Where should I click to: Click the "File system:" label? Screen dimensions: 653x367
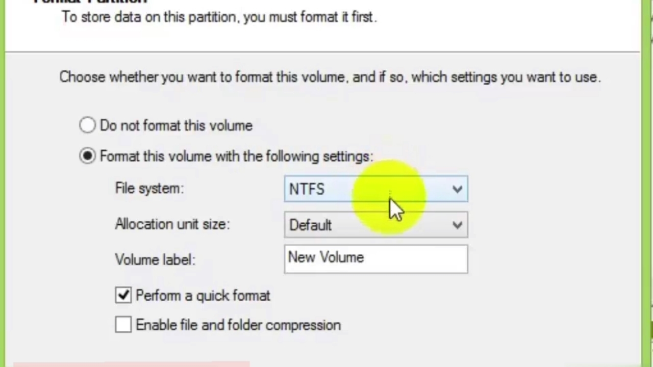coord(149,189)
